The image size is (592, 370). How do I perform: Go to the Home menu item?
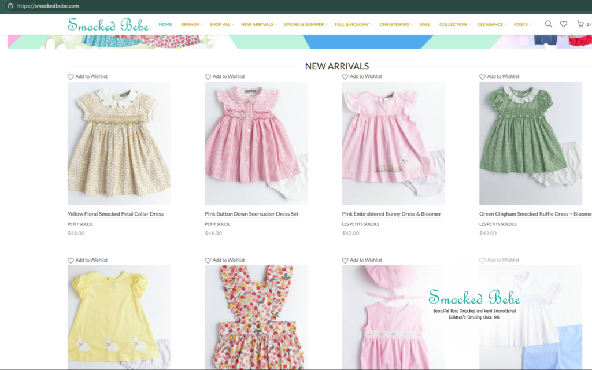click(165, 24)
